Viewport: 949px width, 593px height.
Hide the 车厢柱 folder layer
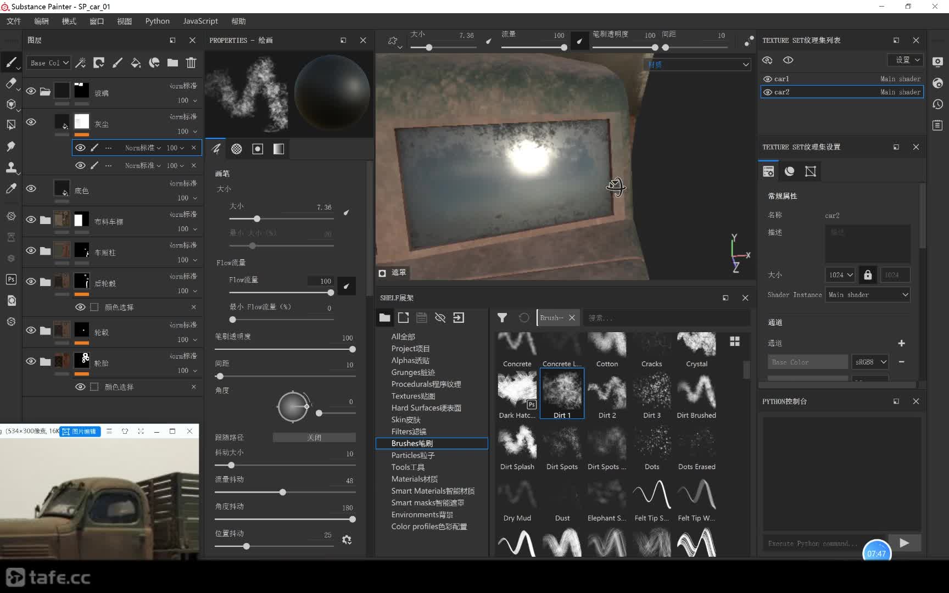click(x=31, y=250)
